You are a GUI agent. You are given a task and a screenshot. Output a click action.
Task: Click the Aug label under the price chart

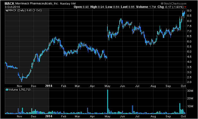153,86
